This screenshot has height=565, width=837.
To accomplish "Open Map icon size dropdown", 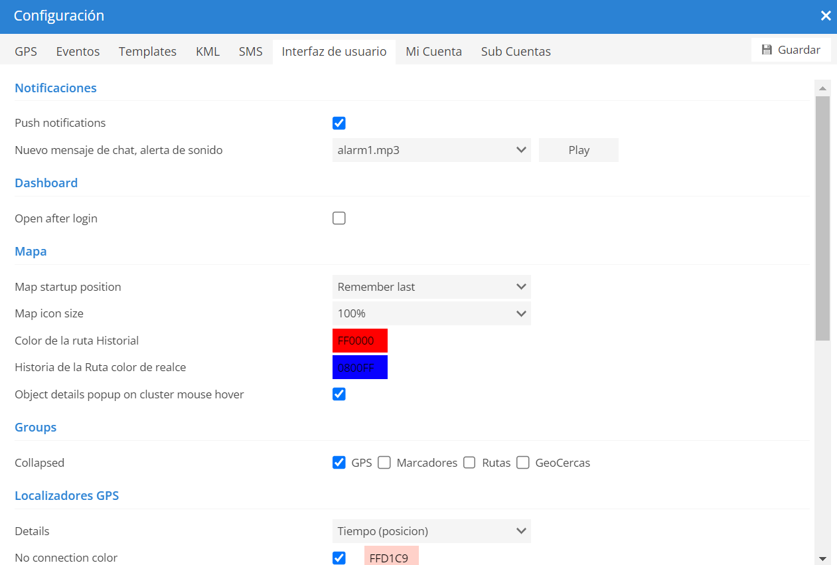I will 431,313.
